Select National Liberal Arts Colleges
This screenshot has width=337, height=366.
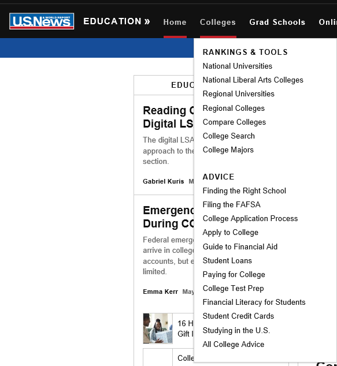(x=253, y=80)
